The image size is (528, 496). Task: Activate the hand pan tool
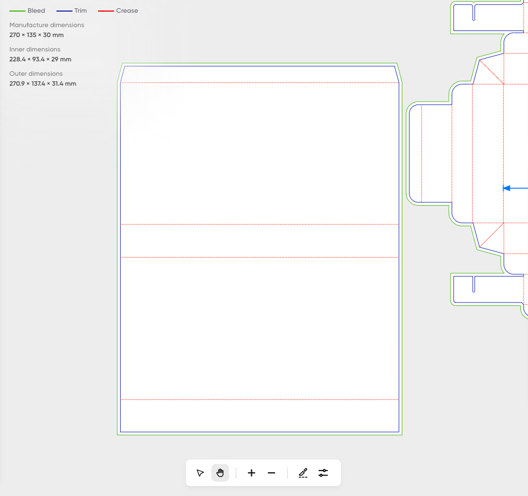click(220, 473)
